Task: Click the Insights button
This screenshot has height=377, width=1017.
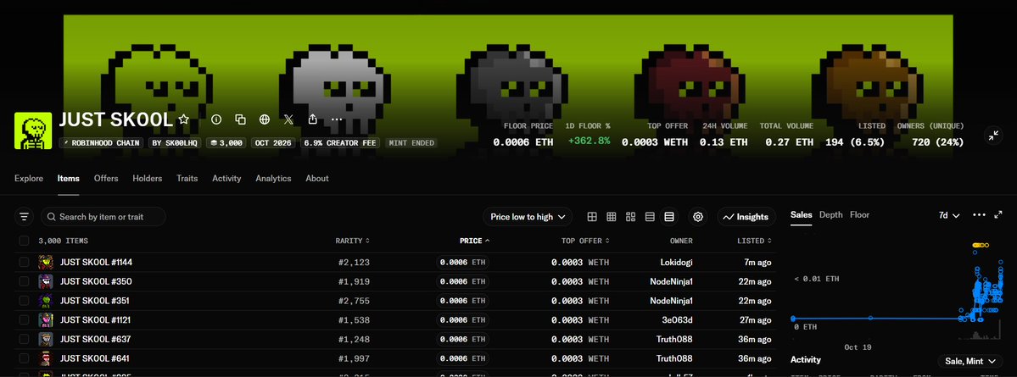Action: (x=746, y=217)
